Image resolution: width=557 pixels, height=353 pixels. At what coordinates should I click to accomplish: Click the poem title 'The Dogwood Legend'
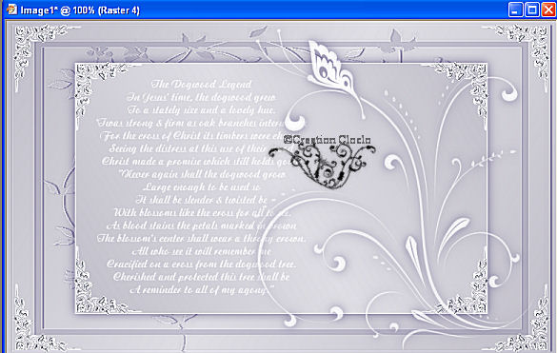click(x=202, y=84)
